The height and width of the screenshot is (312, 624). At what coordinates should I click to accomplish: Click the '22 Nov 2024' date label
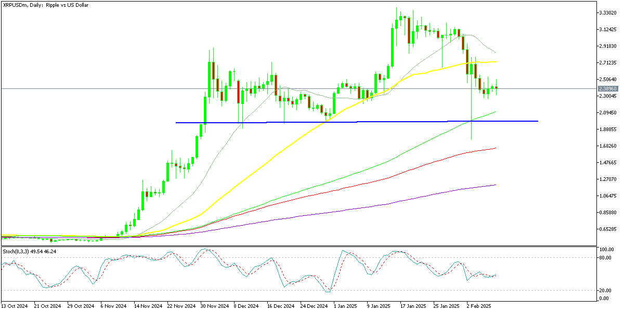tap(181, 307)
